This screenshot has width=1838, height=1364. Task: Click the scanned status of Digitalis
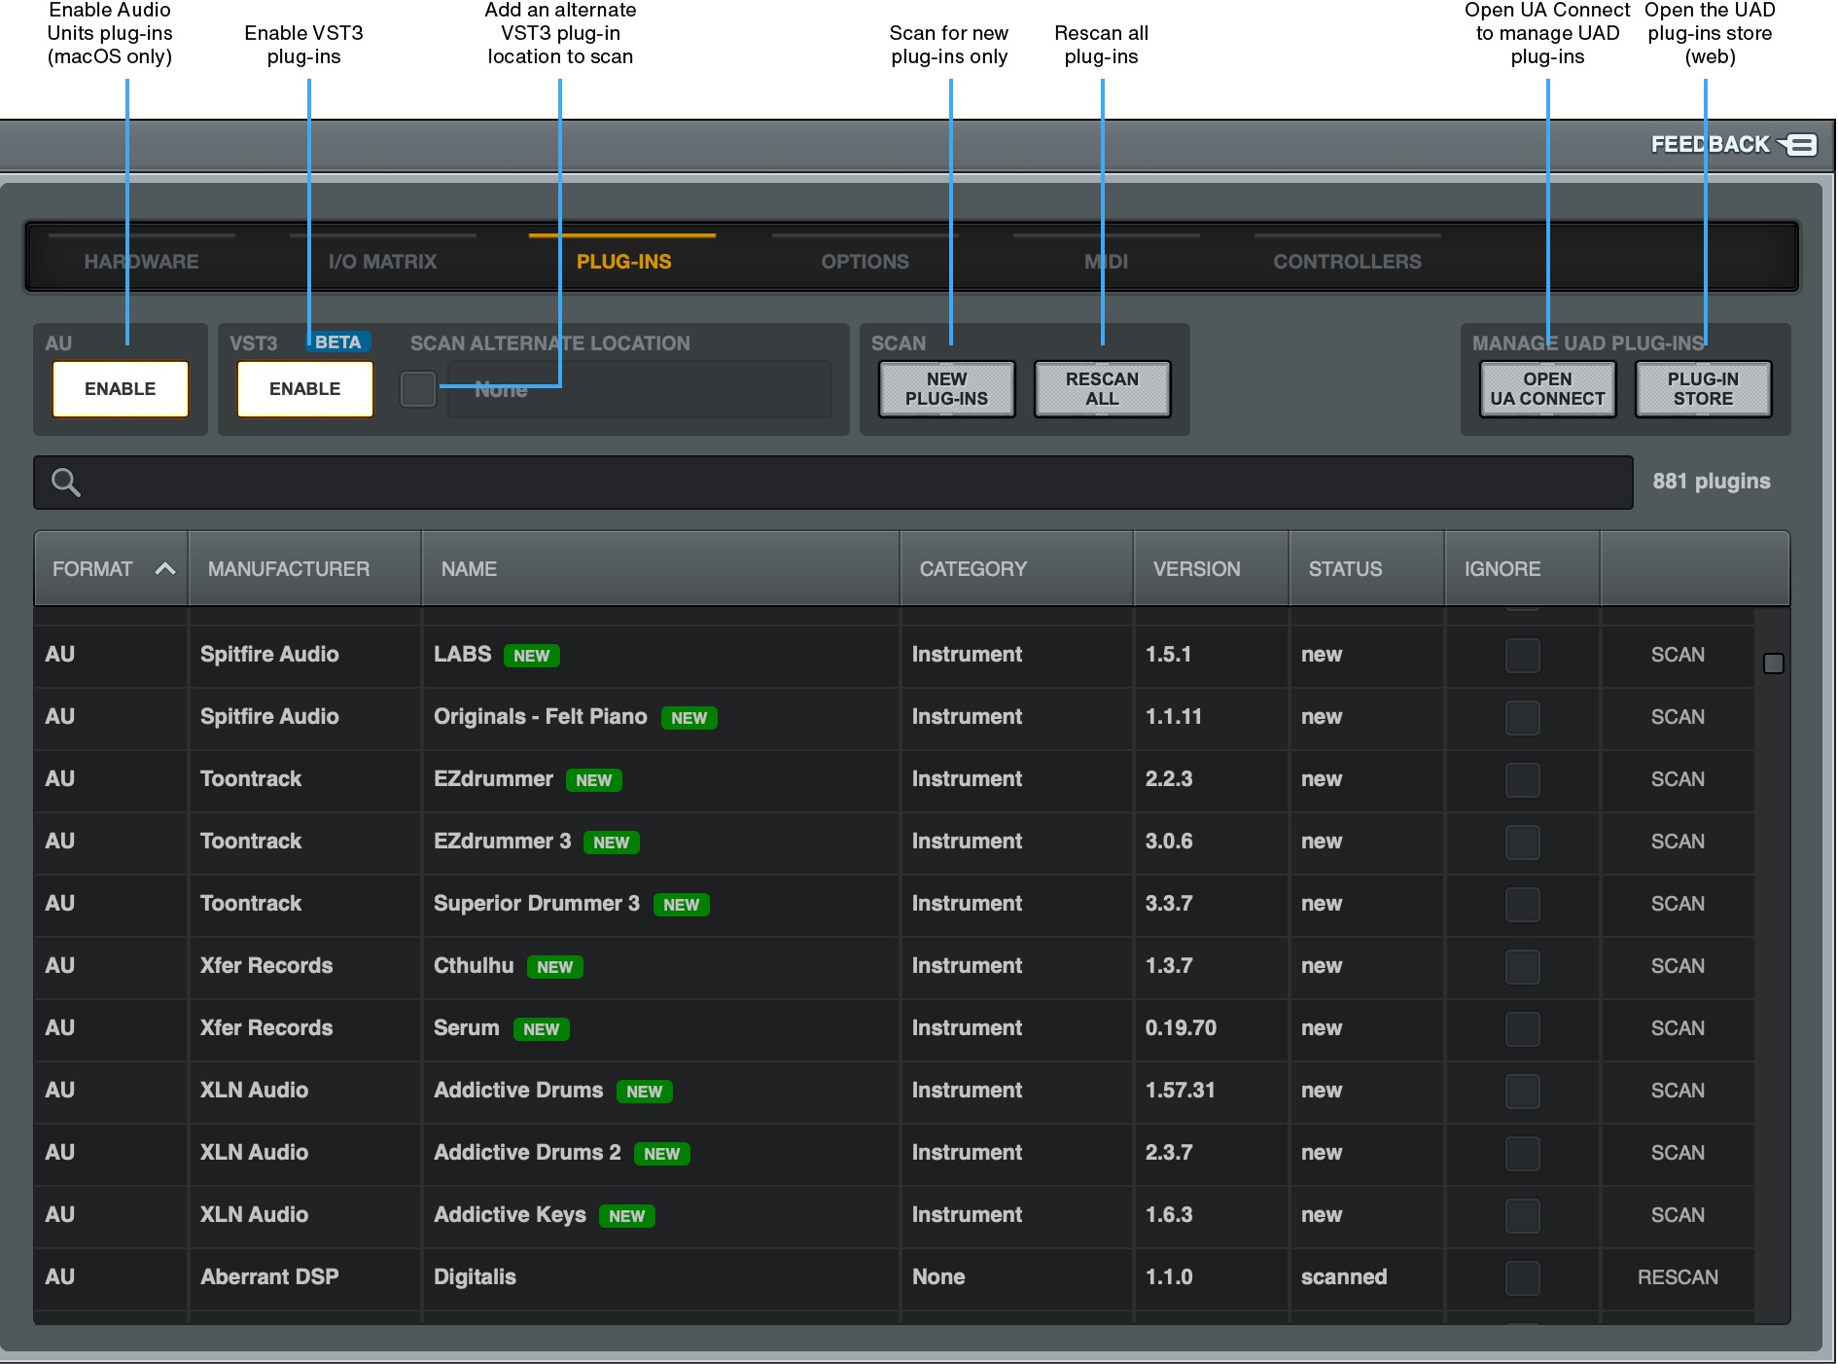coord(1344,1277)
